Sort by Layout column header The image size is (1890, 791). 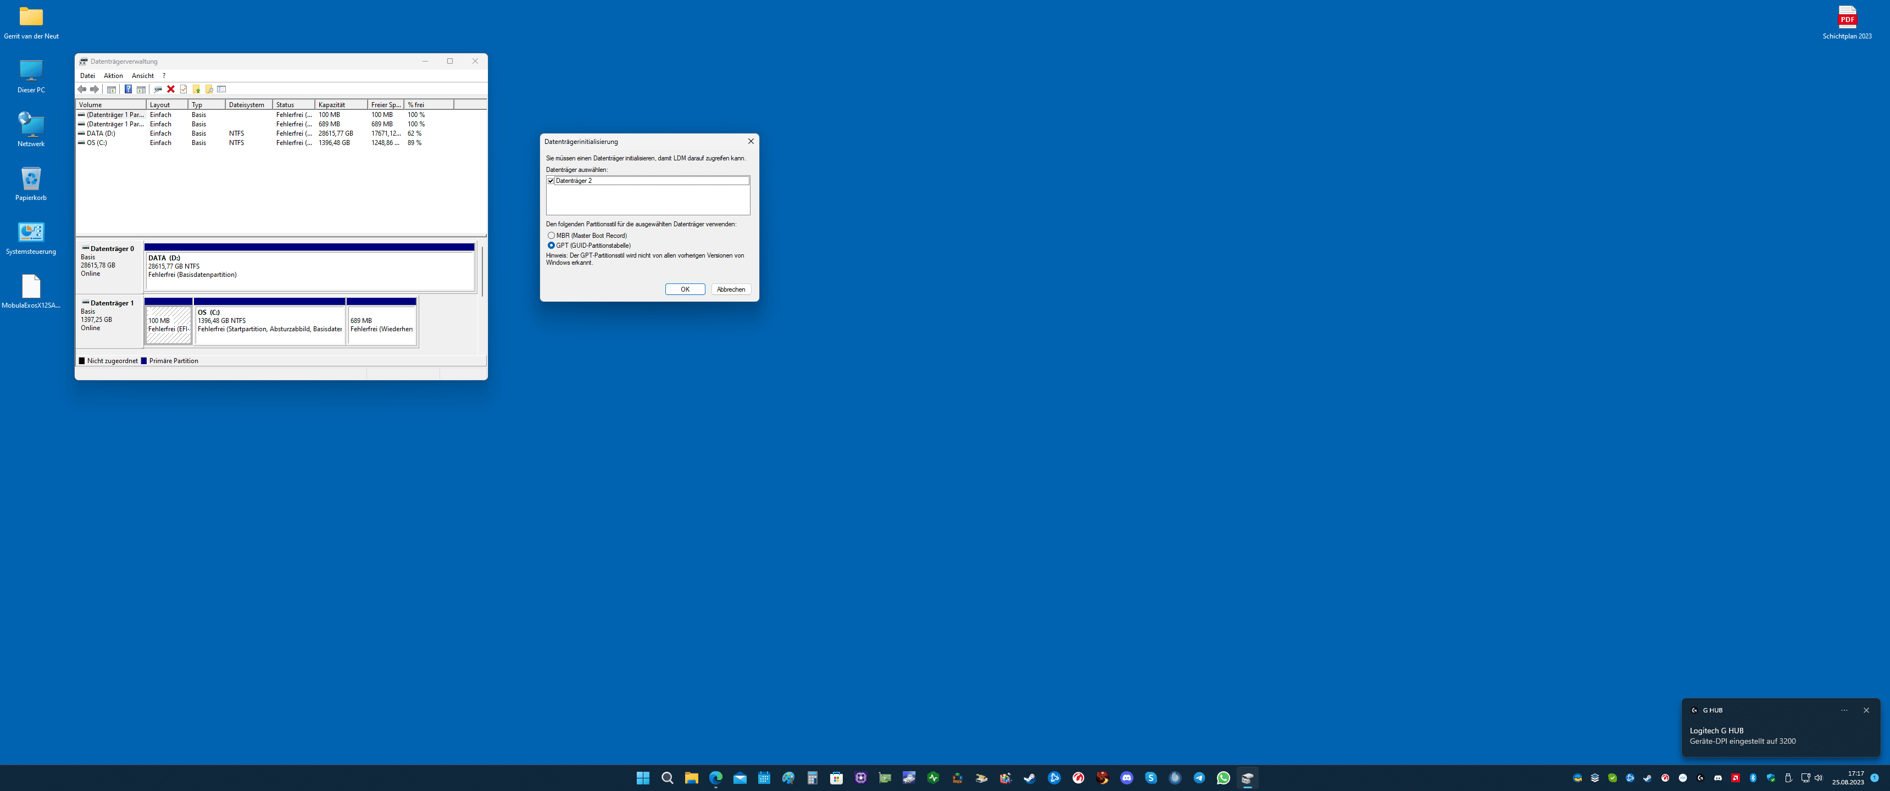[167, 105]
